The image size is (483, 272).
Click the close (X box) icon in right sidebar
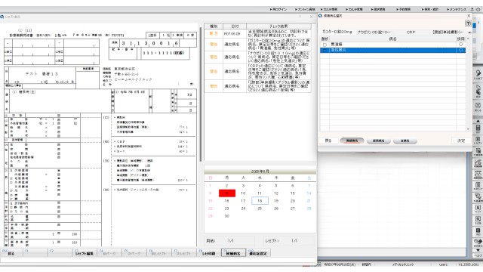click(478, 107)
